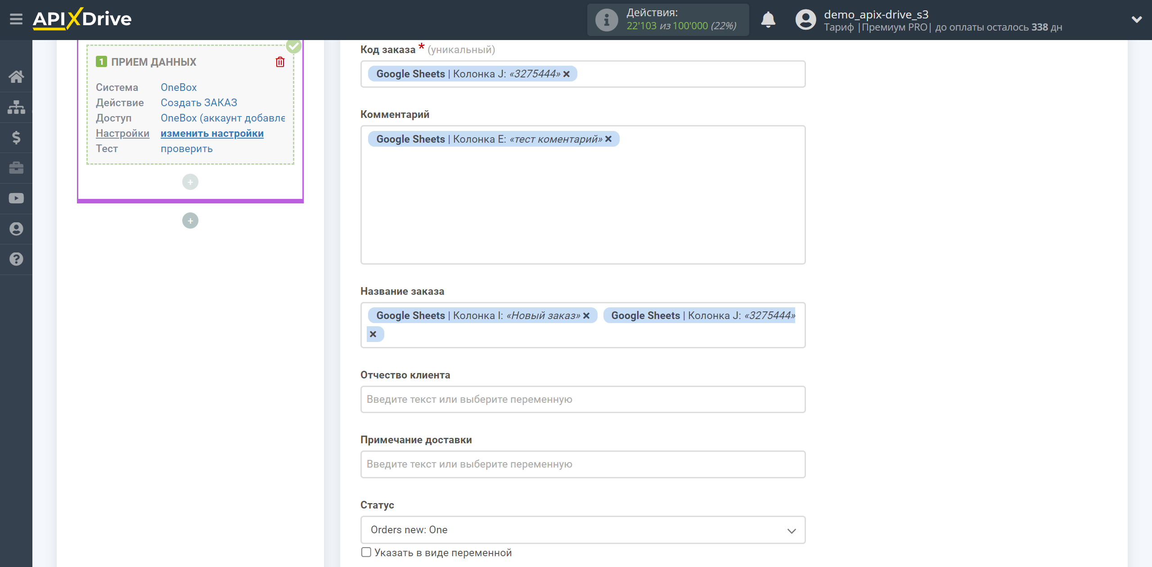Click the user avatar icon
Screen dimensions: 1152x567
pos(805,20)
